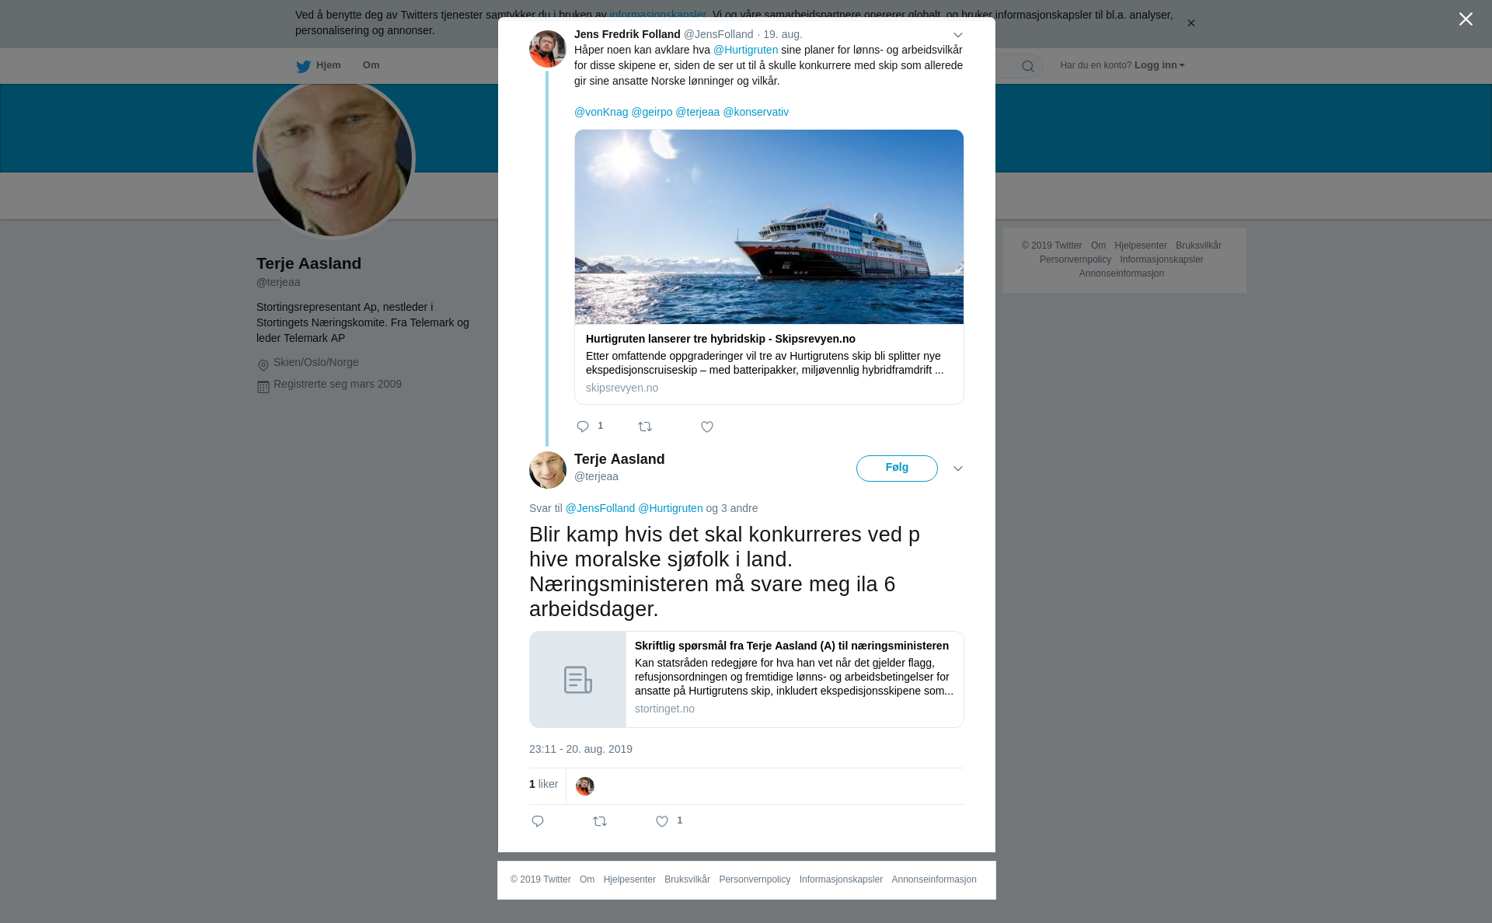1492x923 pixels.
Task: Open the Om menu item in top bar
Action: [x=371, y=65]
